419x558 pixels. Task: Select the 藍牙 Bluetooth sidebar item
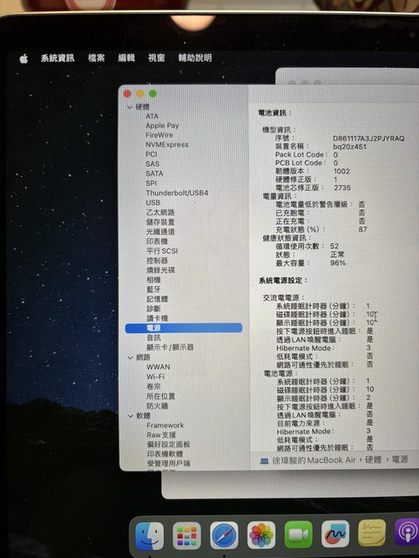coord(153,289)
